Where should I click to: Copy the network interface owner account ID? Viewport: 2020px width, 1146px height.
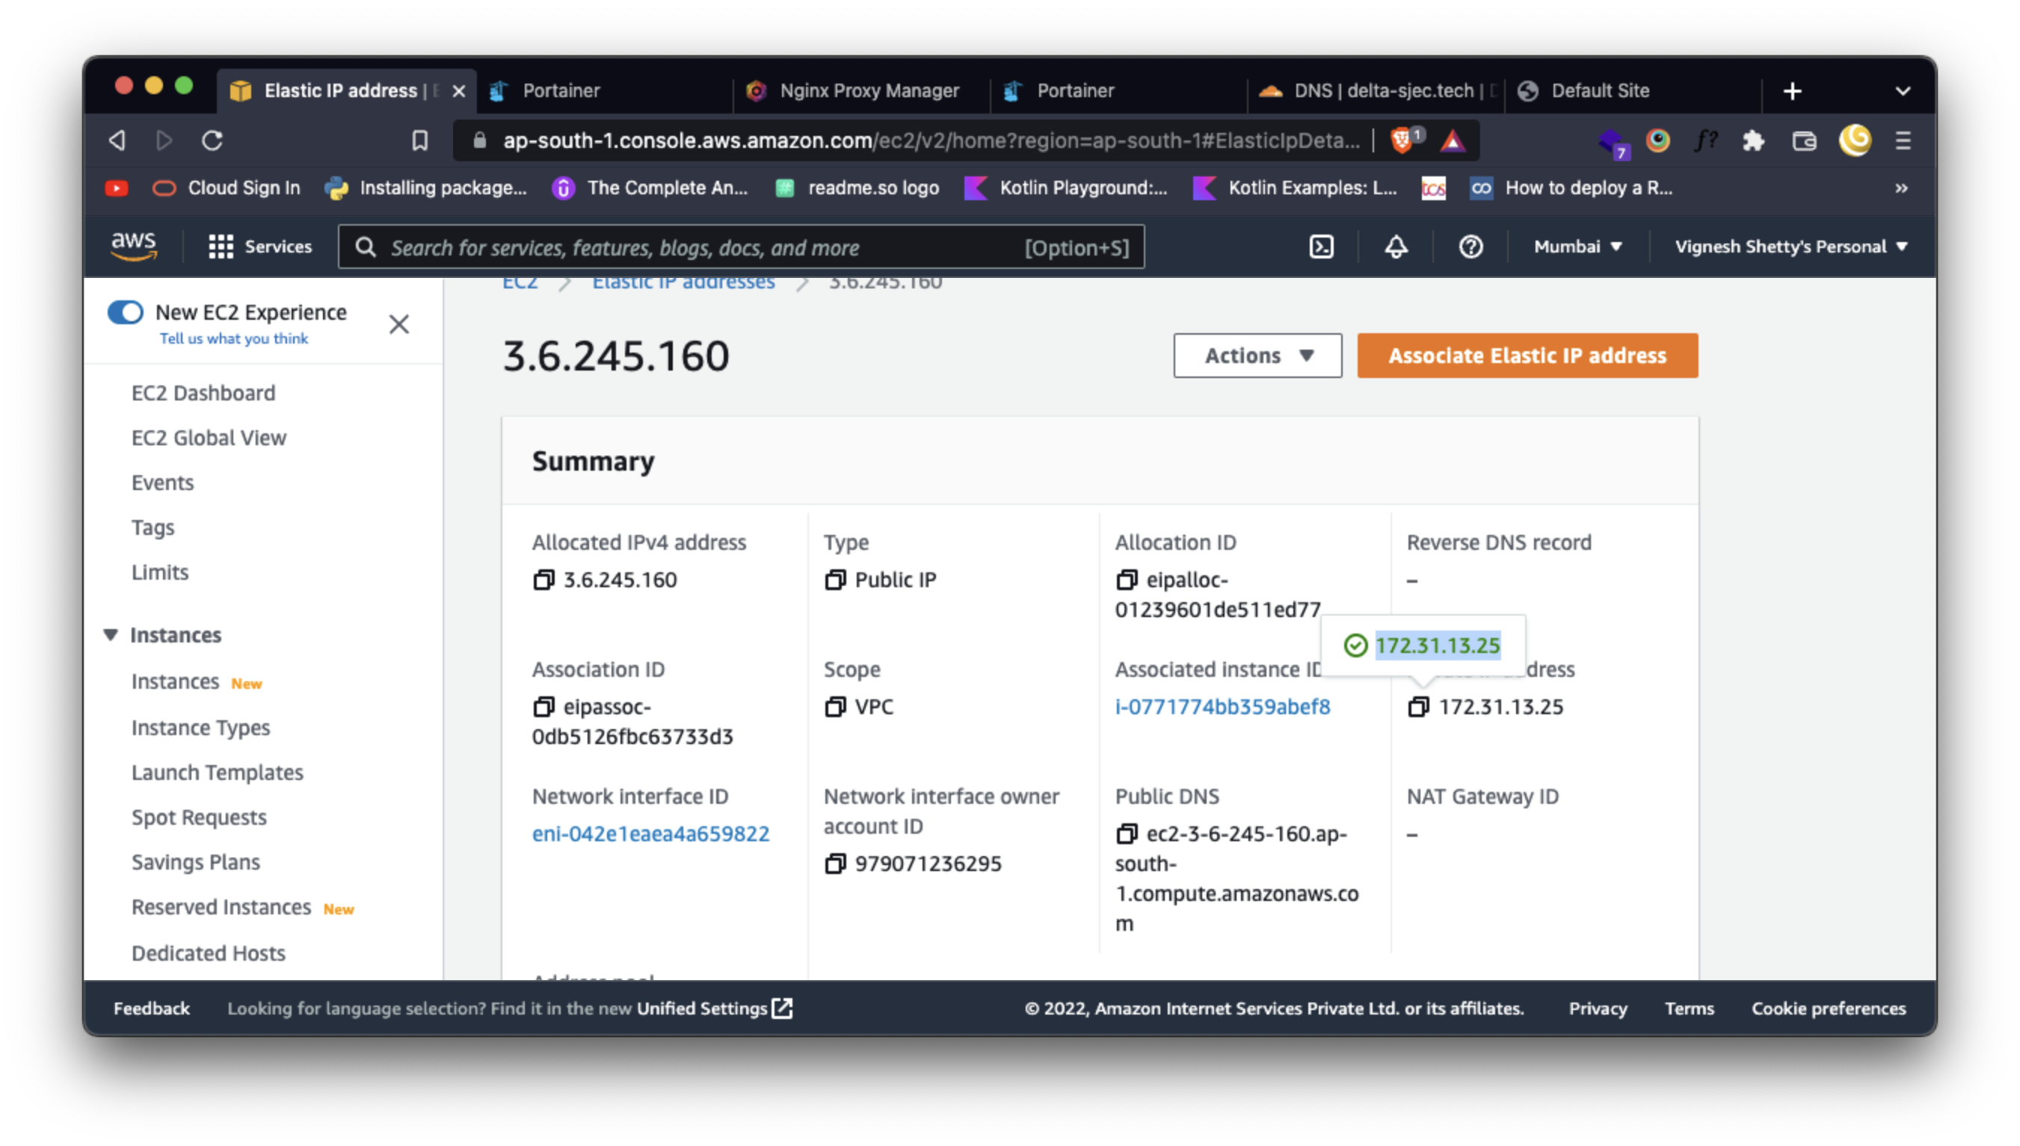click(835, 864)
